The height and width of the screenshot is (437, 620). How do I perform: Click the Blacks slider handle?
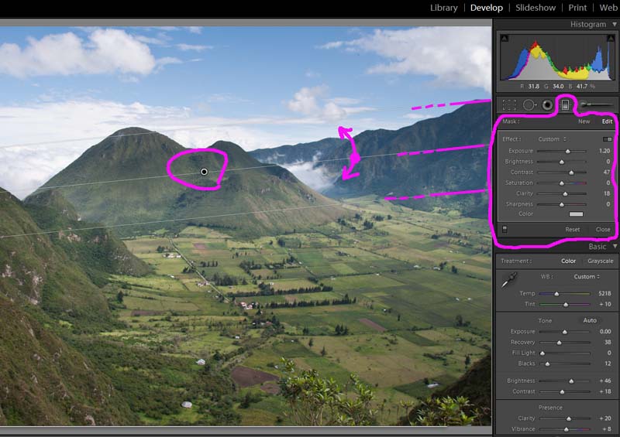[547, 364]
